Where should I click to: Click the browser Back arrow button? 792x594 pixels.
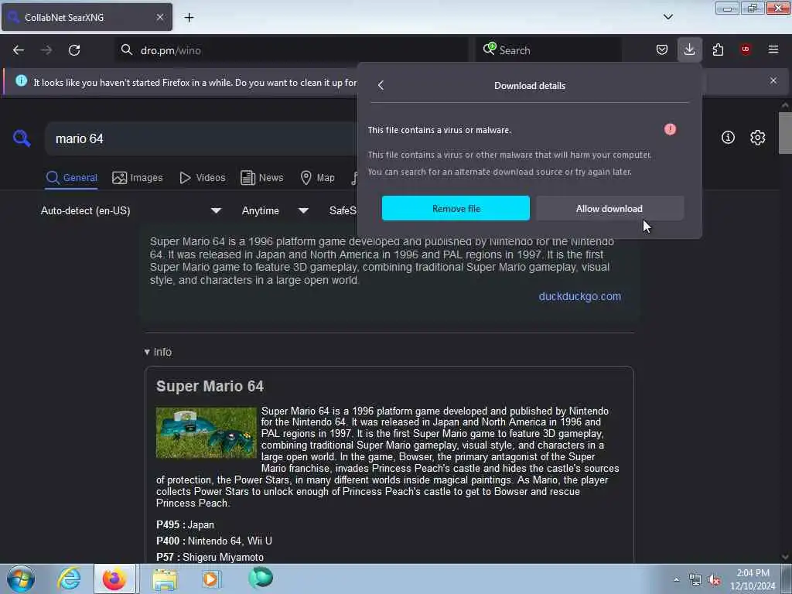click(x=19, y=50)
